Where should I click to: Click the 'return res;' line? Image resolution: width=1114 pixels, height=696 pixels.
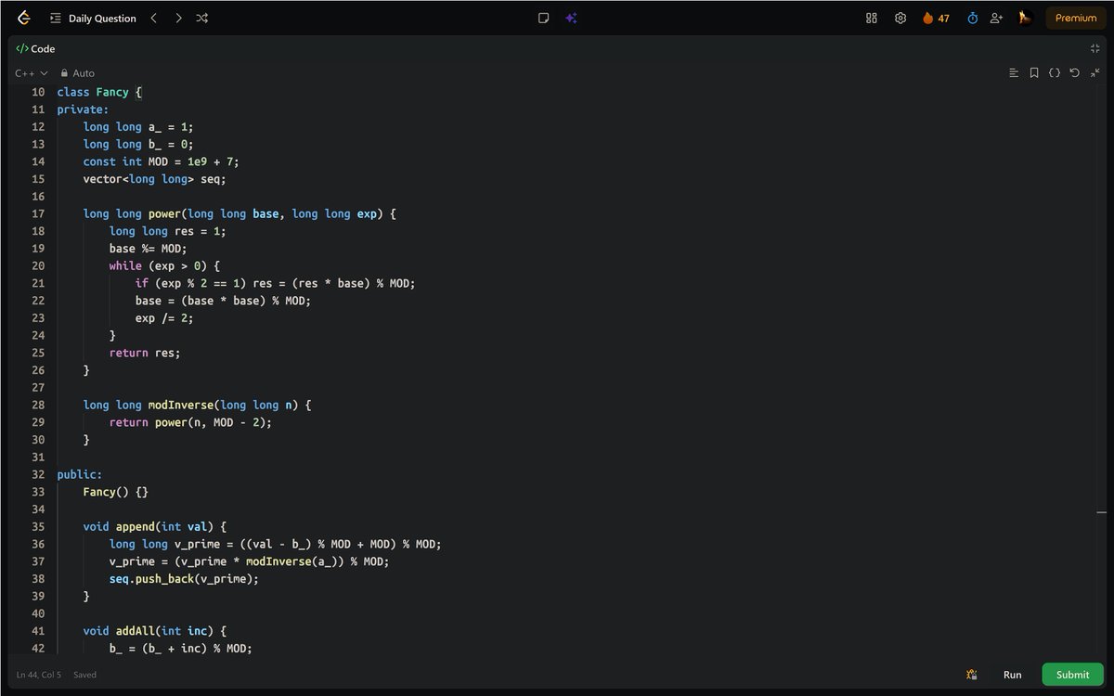coord(145,353)
